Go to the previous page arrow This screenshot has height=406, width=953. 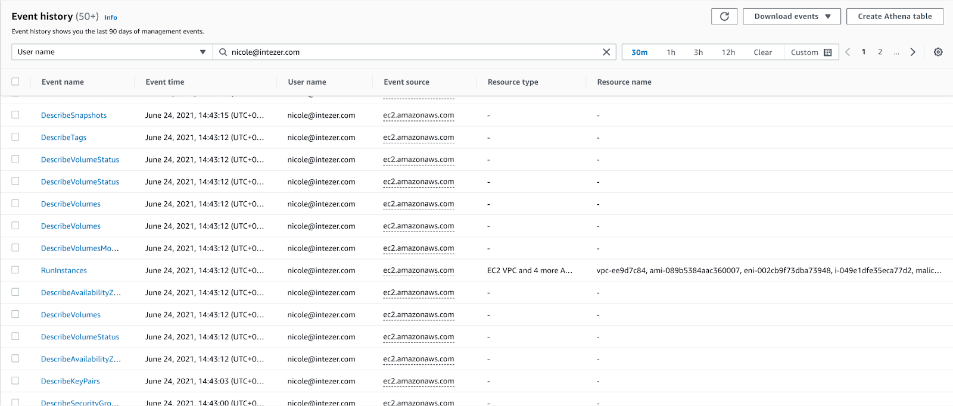(x=848, y=52)
